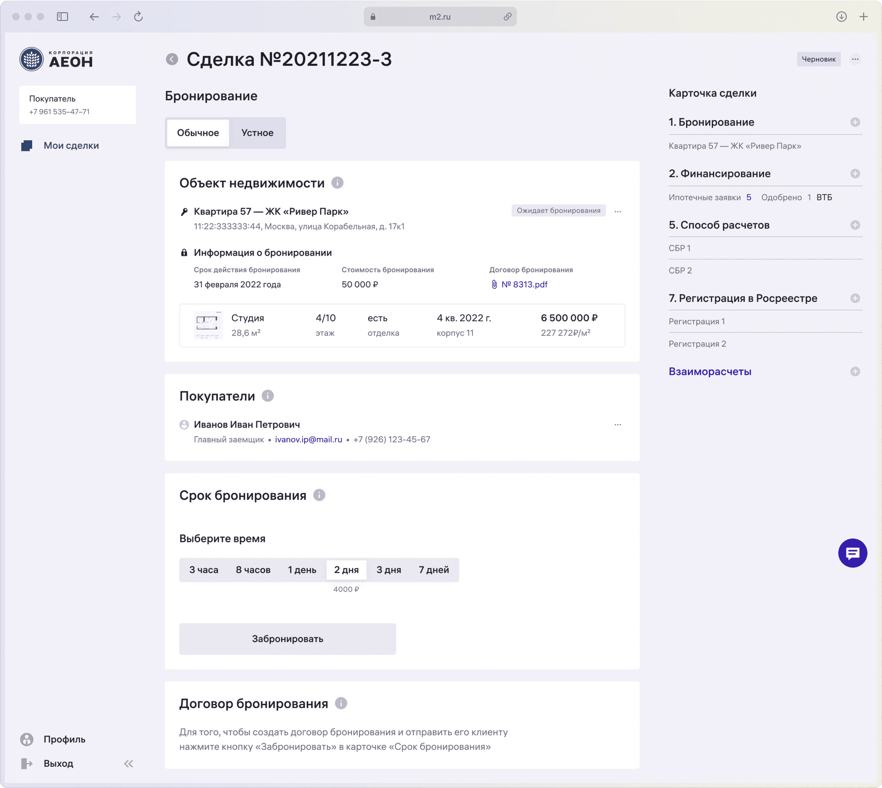The width and height of the screenshot is (882, 788).
Task: Click the Выход logout icon
Action: point(27,764)
